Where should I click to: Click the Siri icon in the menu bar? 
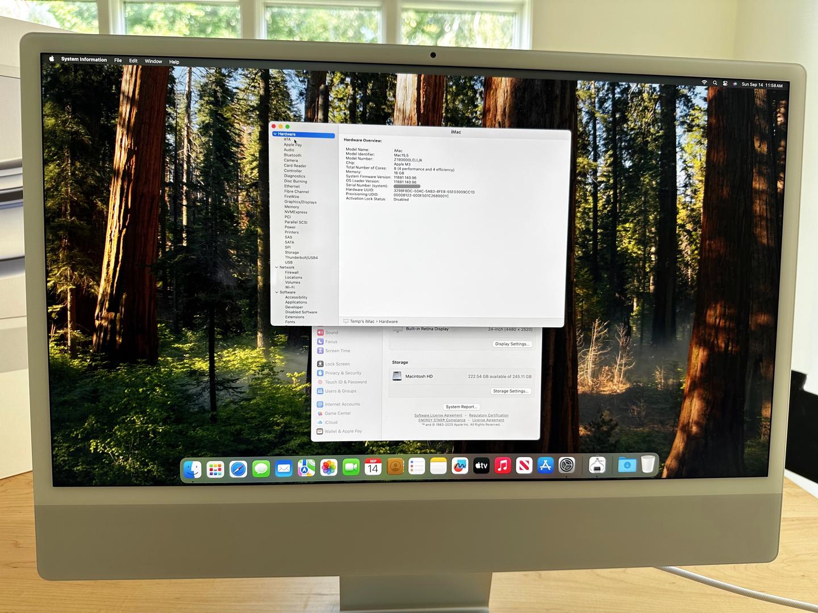coord(734,84)
